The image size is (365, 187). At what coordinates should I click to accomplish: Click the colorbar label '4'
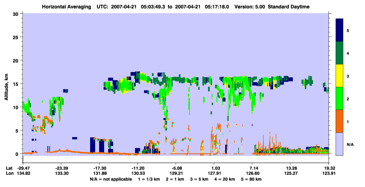(x=348, y=53)
